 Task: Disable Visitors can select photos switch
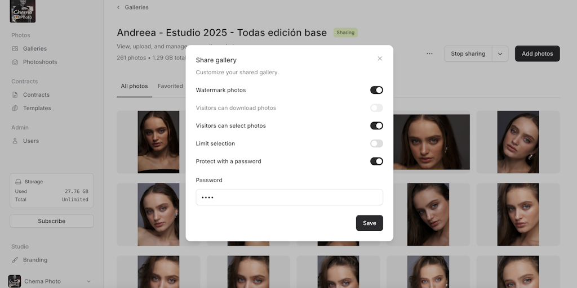click(376, 125)
